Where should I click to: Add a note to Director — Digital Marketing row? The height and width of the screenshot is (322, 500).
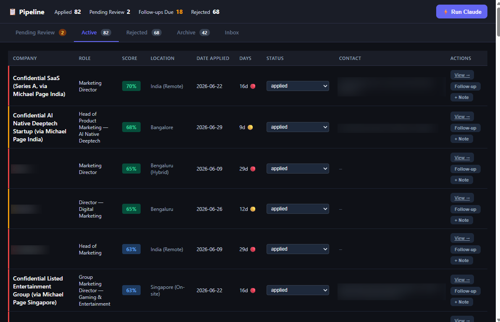pyautogui.click(x=461, y=220)
